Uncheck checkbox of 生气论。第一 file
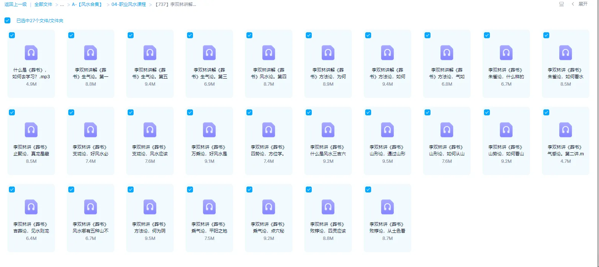The image size is (599, 267). [71, 35]
